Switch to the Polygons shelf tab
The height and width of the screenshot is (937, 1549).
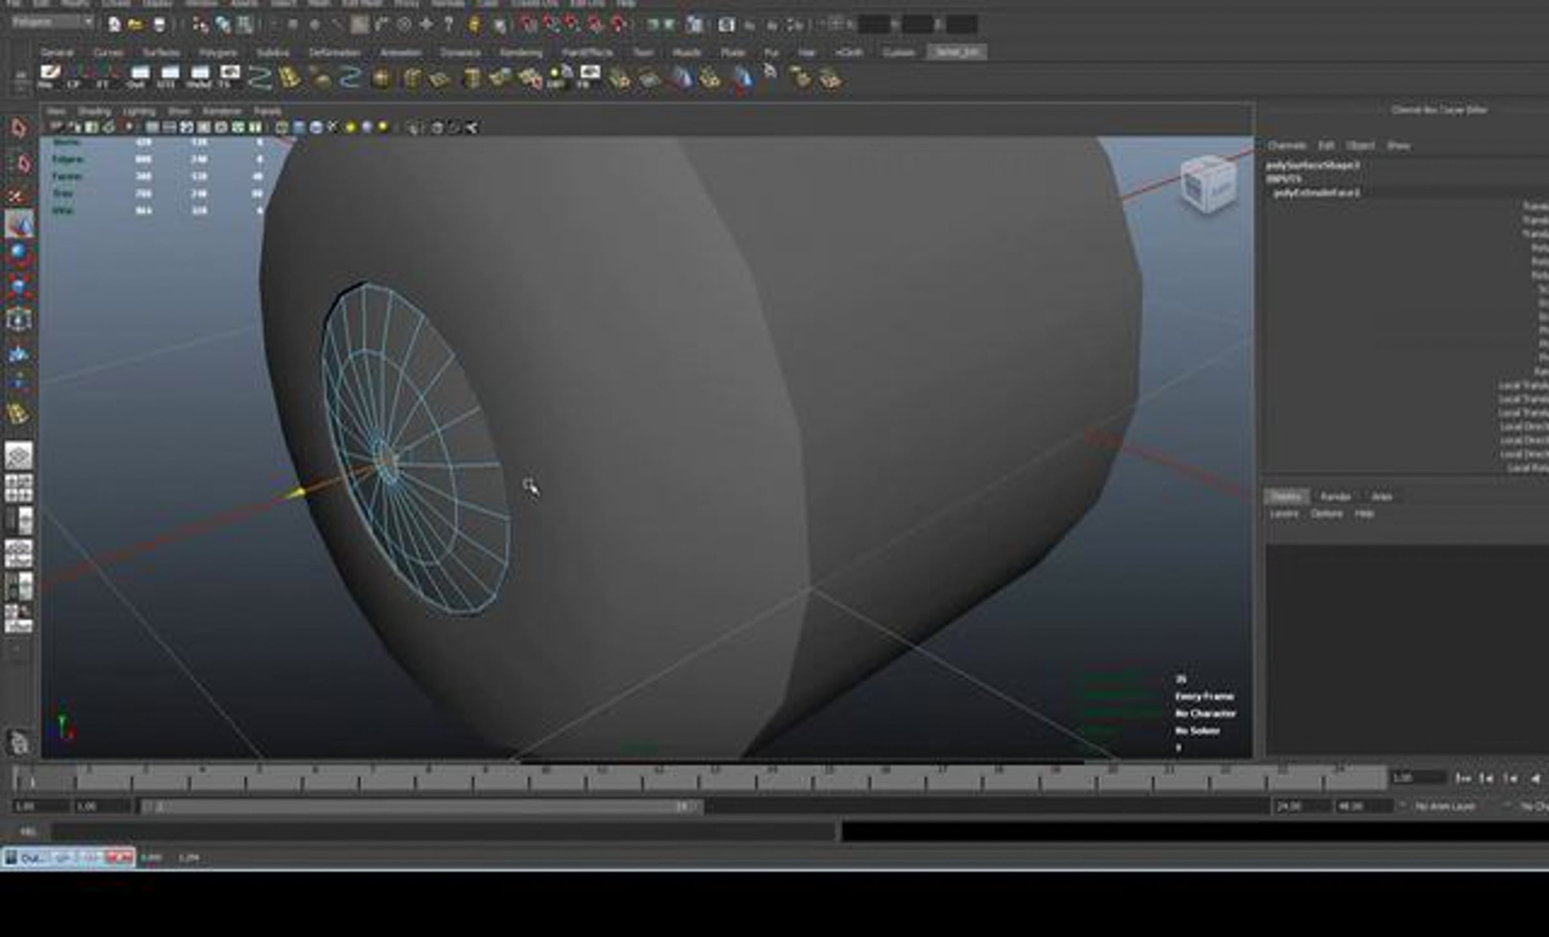(x=218, y=52)
